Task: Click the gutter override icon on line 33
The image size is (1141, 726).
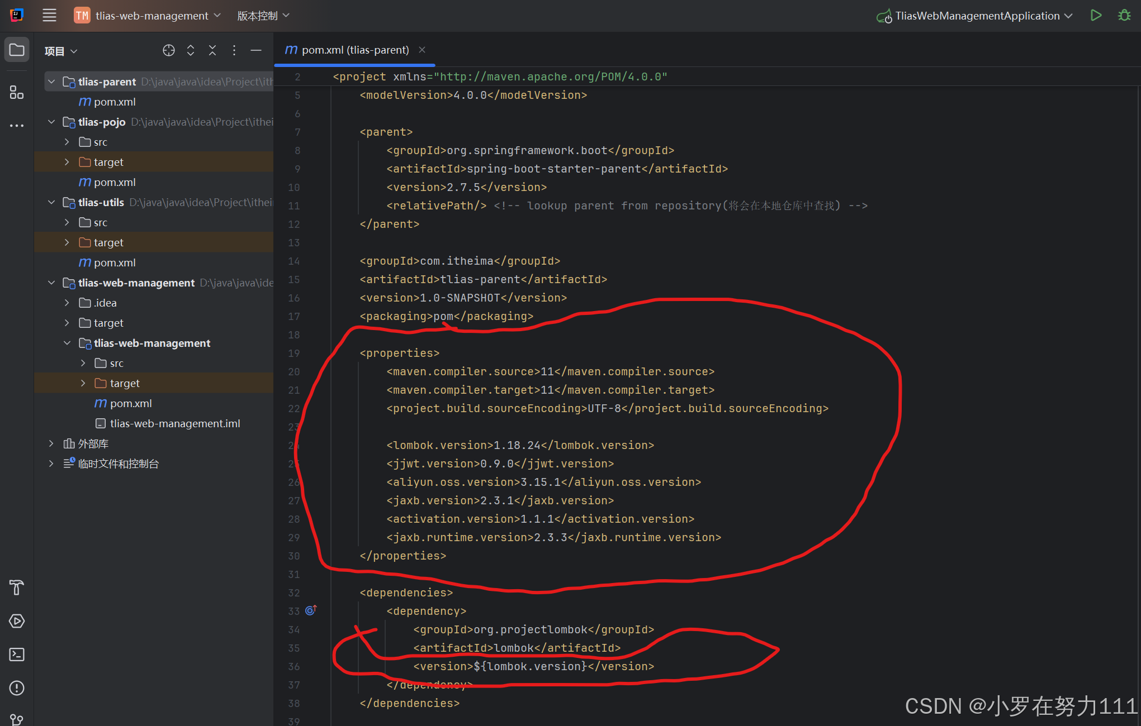Action: click(x=311, y=610)
